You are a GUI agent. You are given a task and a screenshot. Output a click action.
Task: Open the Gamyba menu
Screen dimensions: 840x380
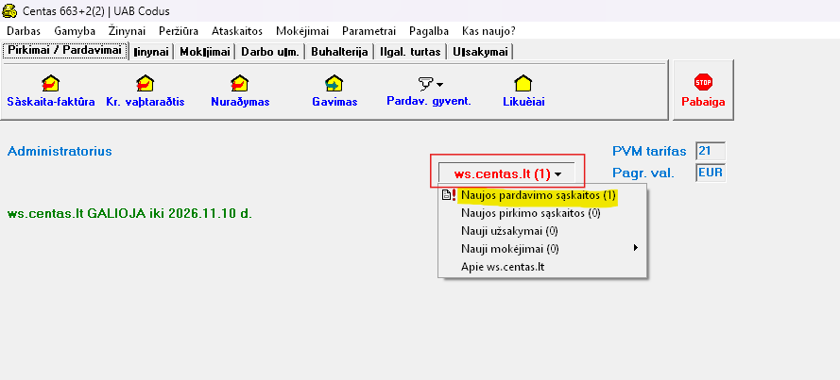(x=75, y=31)
